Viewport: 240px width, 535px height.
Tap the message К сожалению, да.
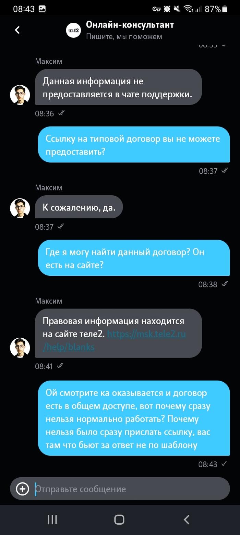(x=79, y=207)
